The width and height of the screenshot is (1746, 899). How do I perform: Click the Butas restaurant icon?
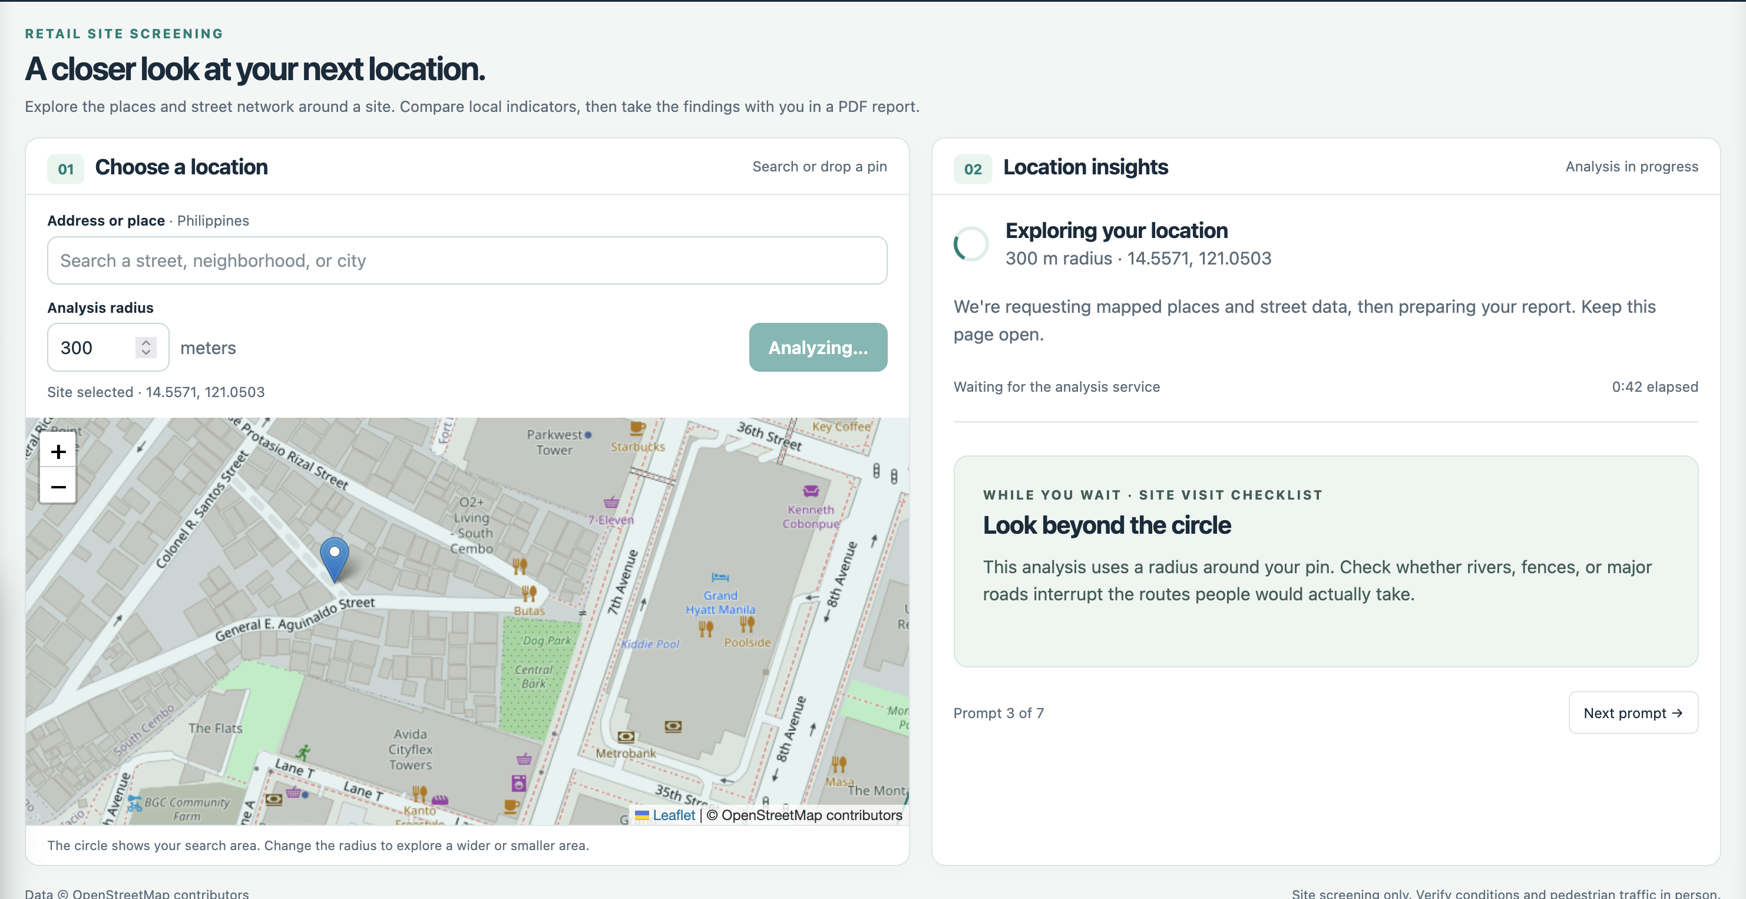[x=530, y=594]
